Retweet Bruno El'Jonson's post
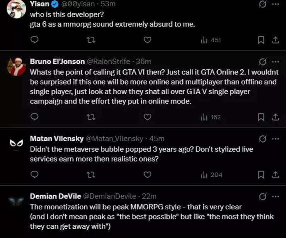 tap(91, 117)
